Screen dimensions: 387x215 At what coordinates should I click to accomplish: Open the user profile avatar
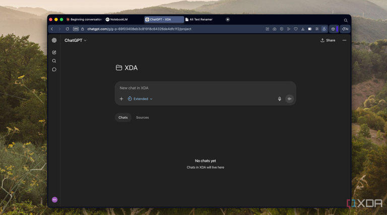pyautogui.click(x=54, y=200)
